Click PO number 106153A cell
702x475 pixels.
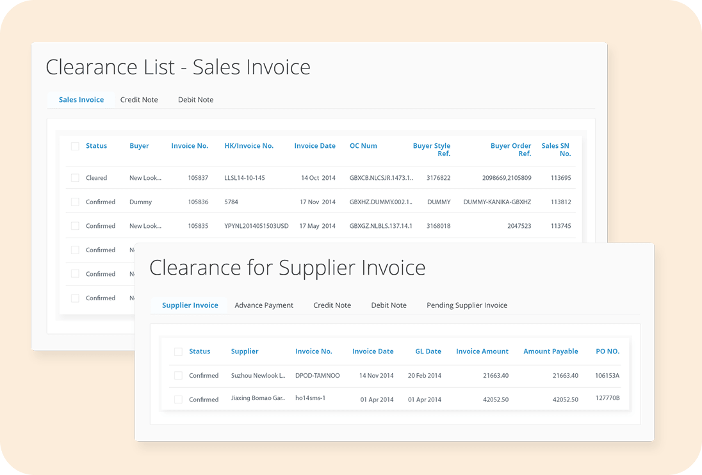click(x=607, y=376)
